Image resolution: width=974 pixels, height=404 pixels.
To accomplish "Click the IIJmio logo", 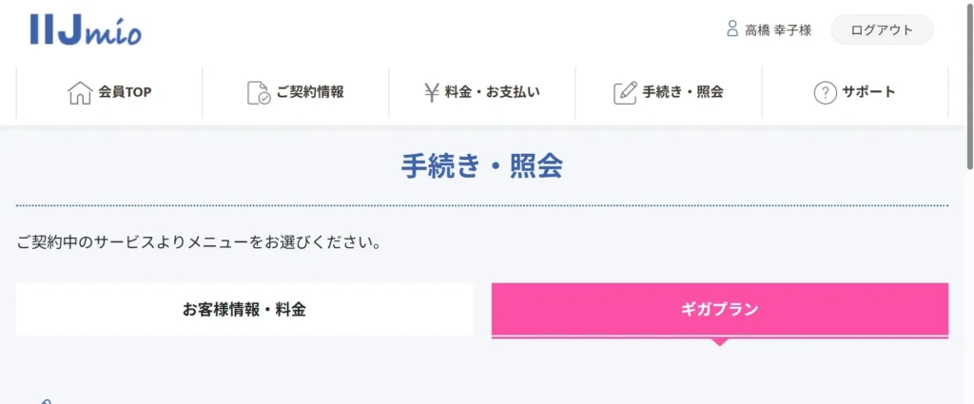I will click(86, 29).
